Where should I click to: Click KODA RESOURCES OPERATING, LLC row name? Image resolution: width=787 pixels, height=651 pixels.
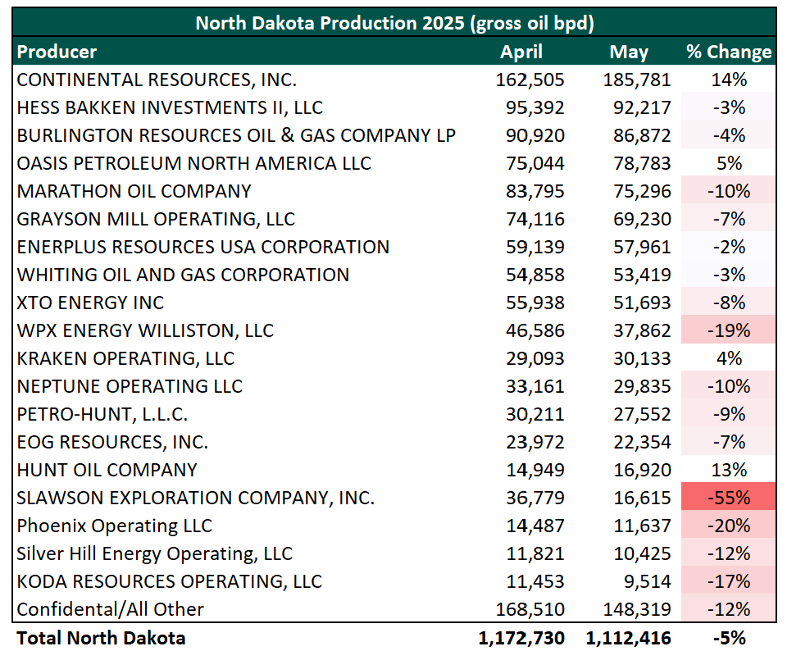pyautogui.click(x=169, y=581)
